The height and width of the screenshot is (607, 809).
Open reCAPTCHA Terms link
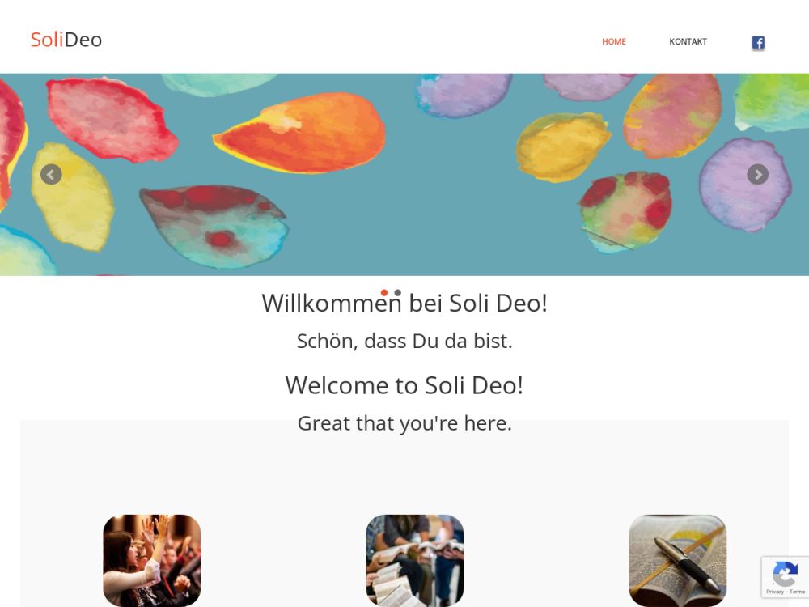pyautogui.click(x=797, y=592)
